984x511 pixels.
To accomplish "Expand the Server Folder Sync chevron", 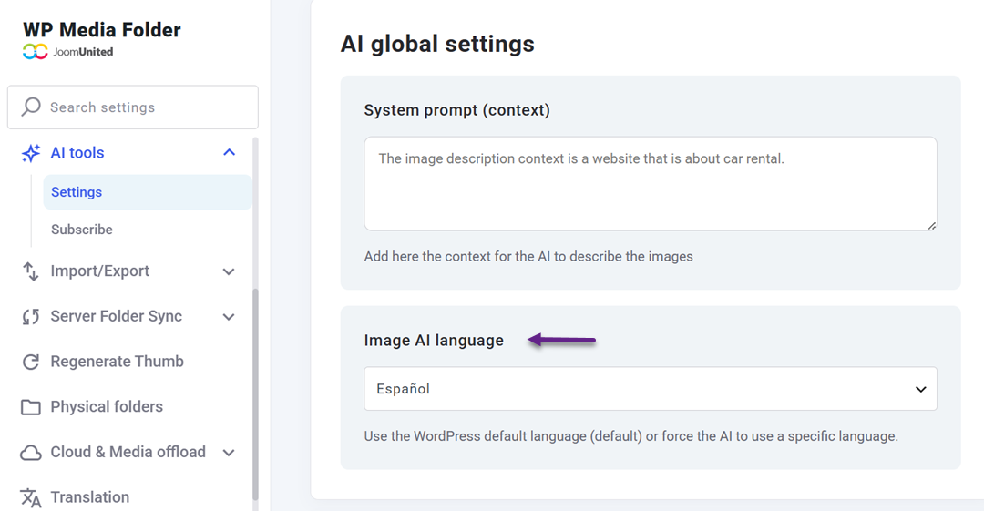I will 229,317.
